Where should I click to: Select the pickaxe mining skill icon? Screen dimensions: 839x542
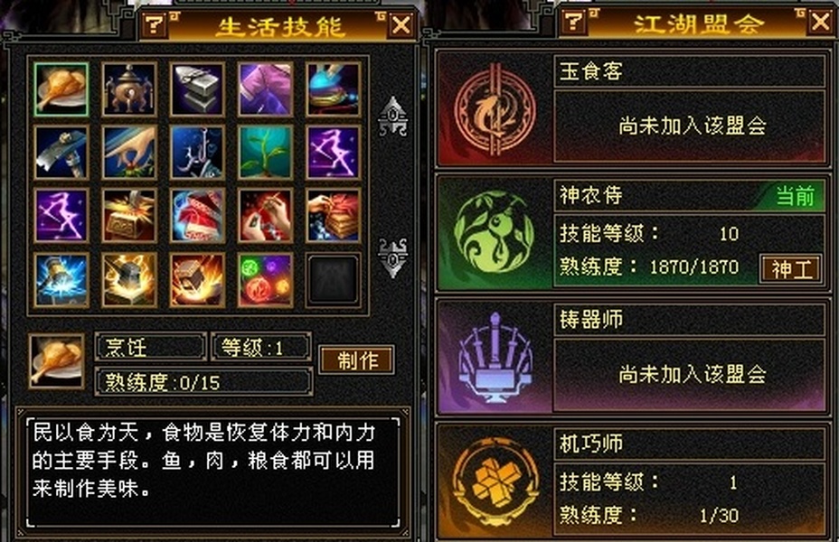click(61, 153)
